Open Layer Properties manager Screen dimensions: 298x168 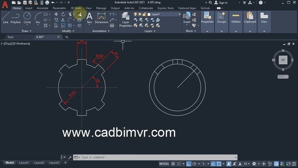pos(125,20)
